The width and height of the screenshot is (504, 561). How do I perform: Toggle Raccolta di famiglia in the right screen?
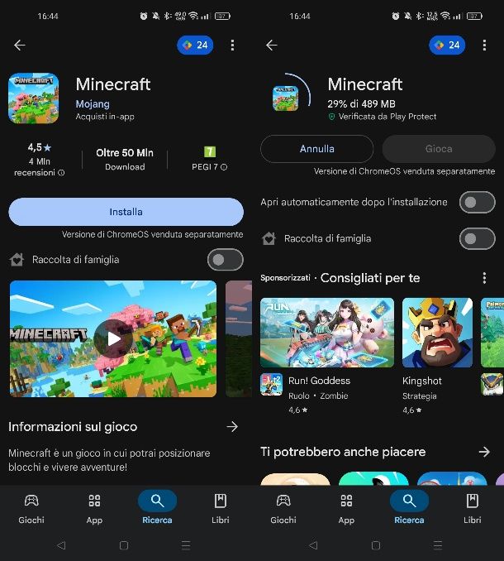(478, 238)
